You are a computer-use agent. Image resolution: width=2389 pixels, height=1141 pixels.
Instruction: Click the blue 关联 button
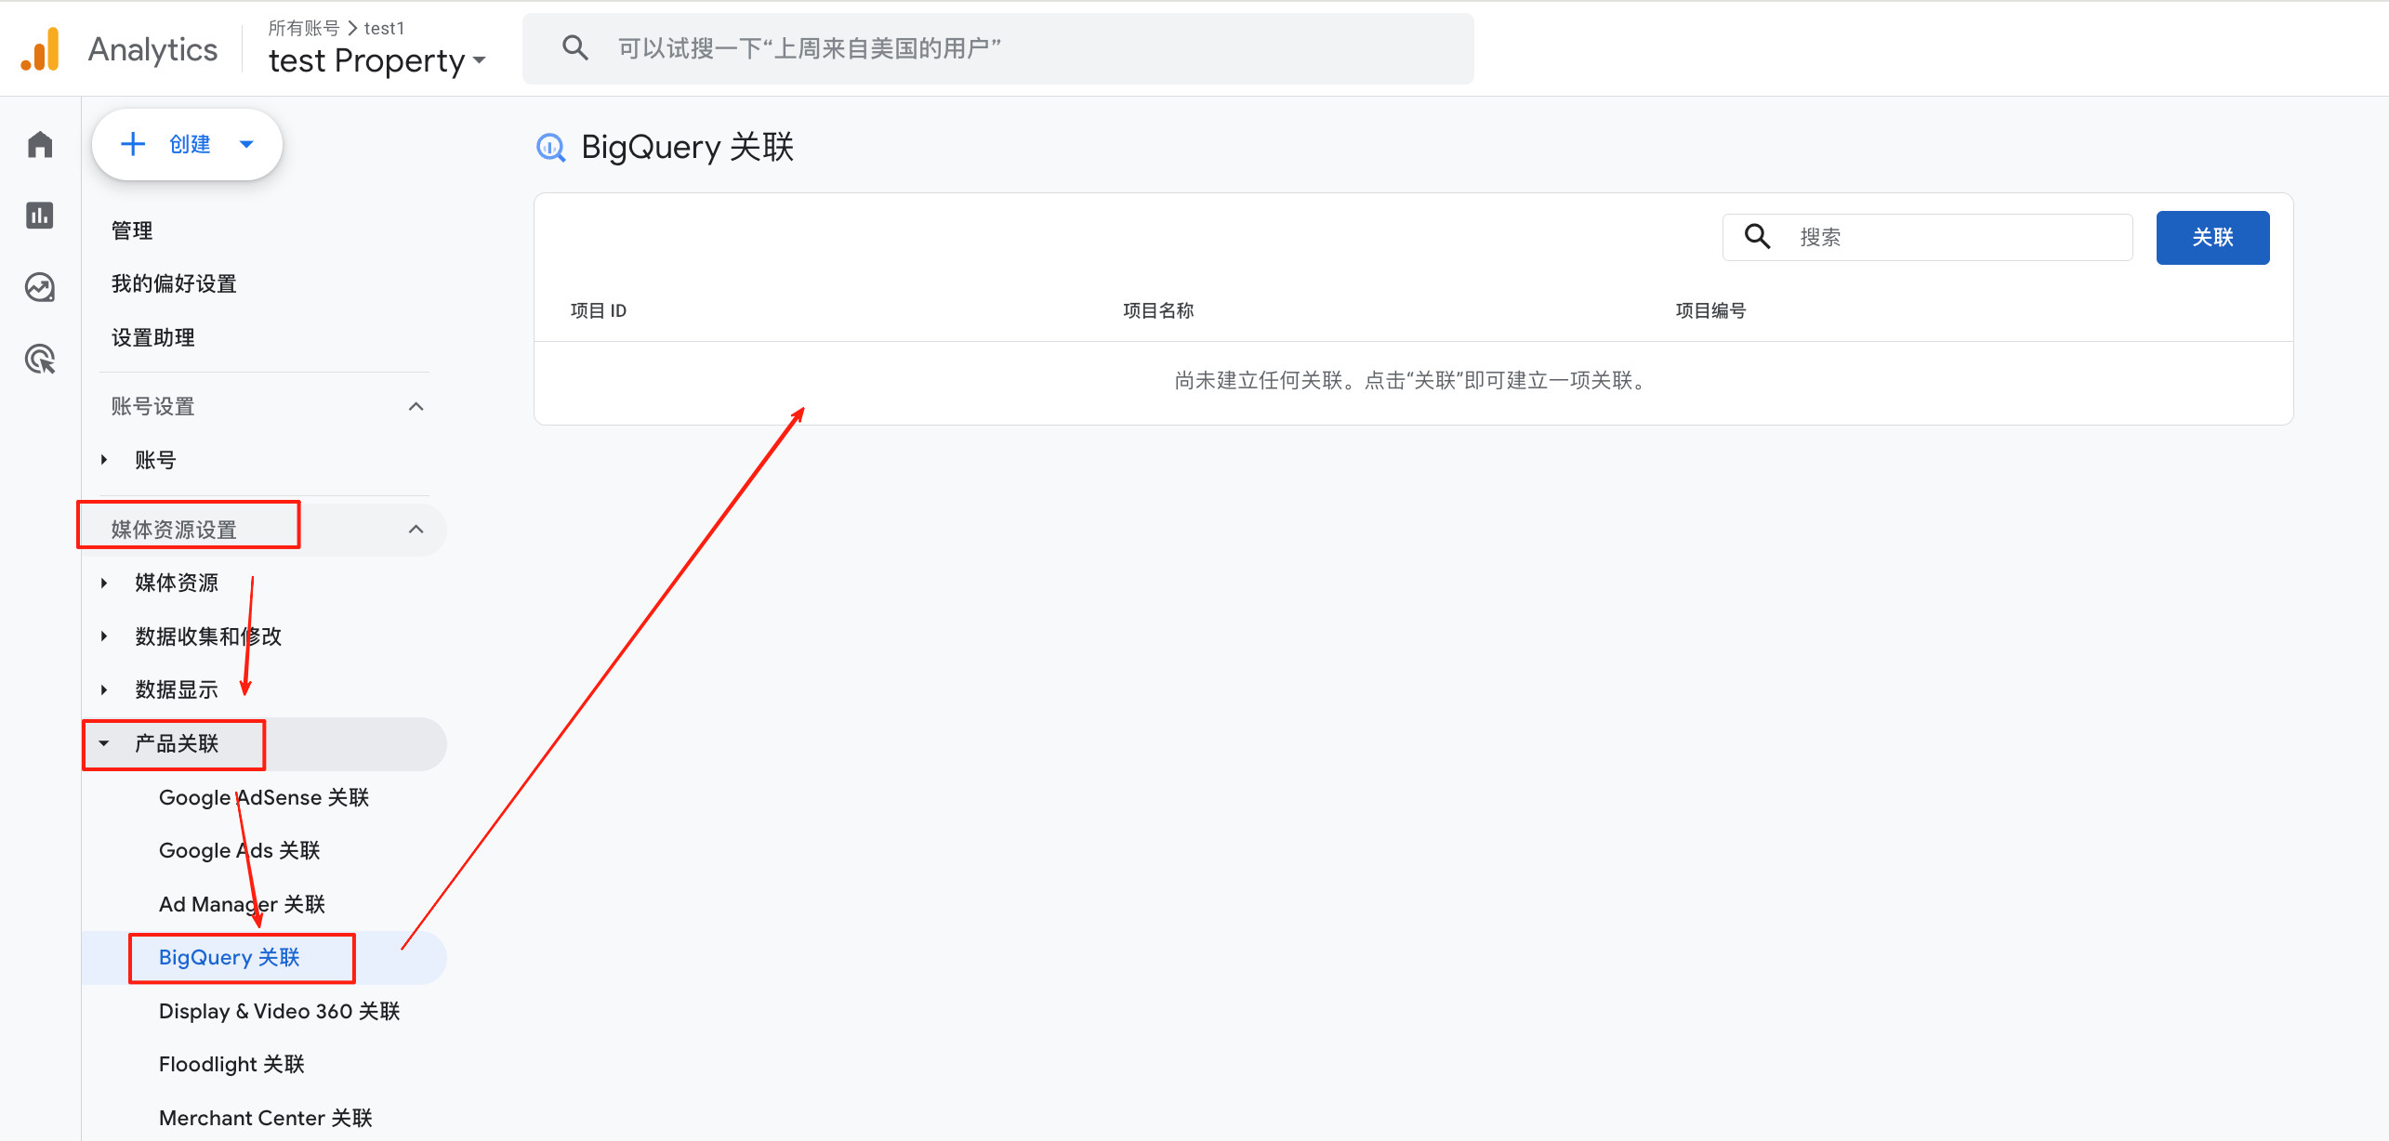pos(2212,237)
